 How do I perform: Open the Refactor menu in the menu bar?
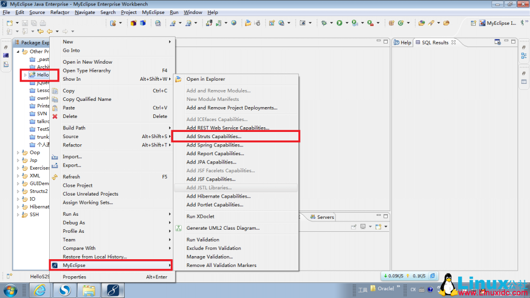60,12
